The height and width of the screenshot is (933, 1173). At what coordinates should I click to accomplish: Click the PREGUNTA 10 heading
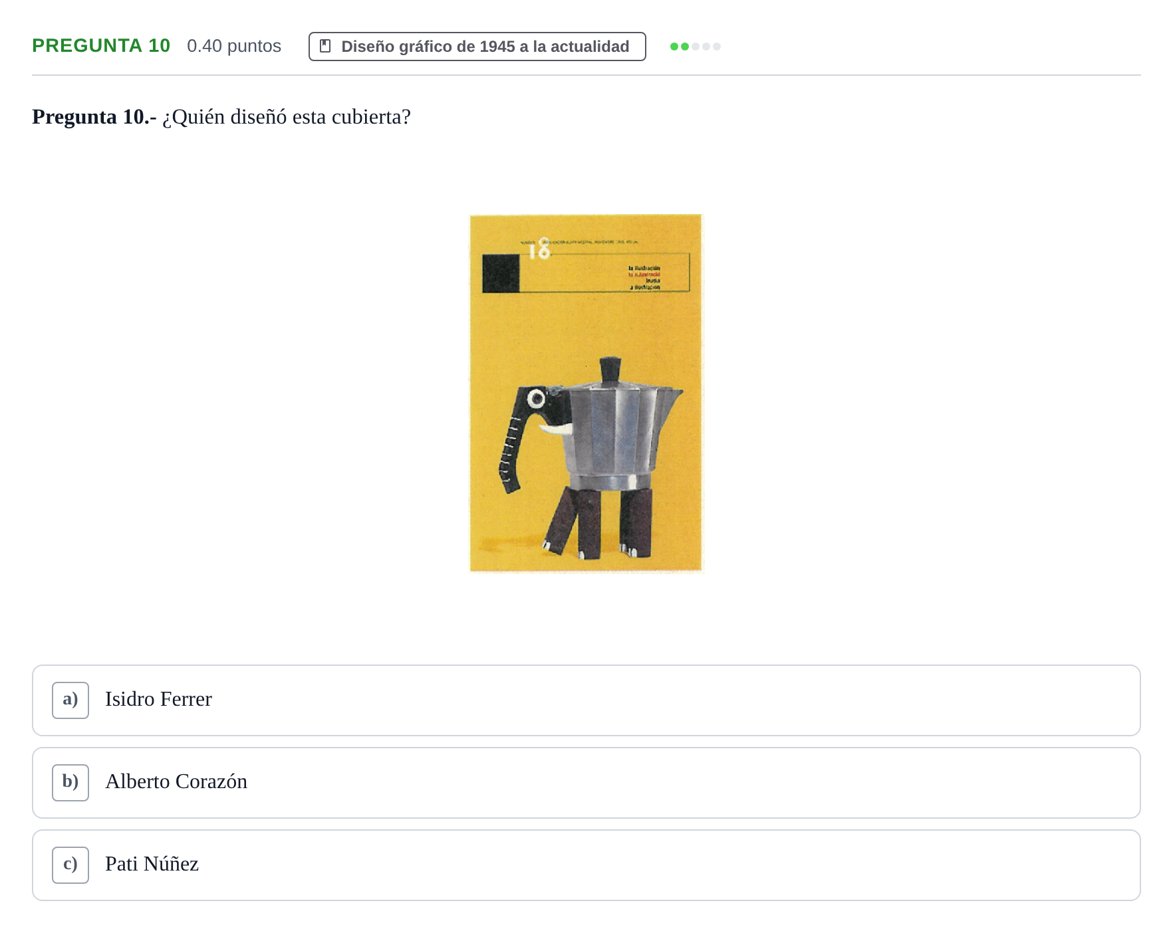tap(101, 46)
